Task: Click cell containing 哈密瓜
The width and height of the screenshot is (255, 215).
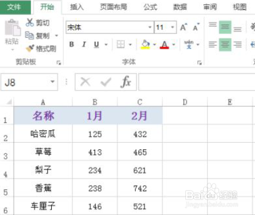Action: click(43, 134)
